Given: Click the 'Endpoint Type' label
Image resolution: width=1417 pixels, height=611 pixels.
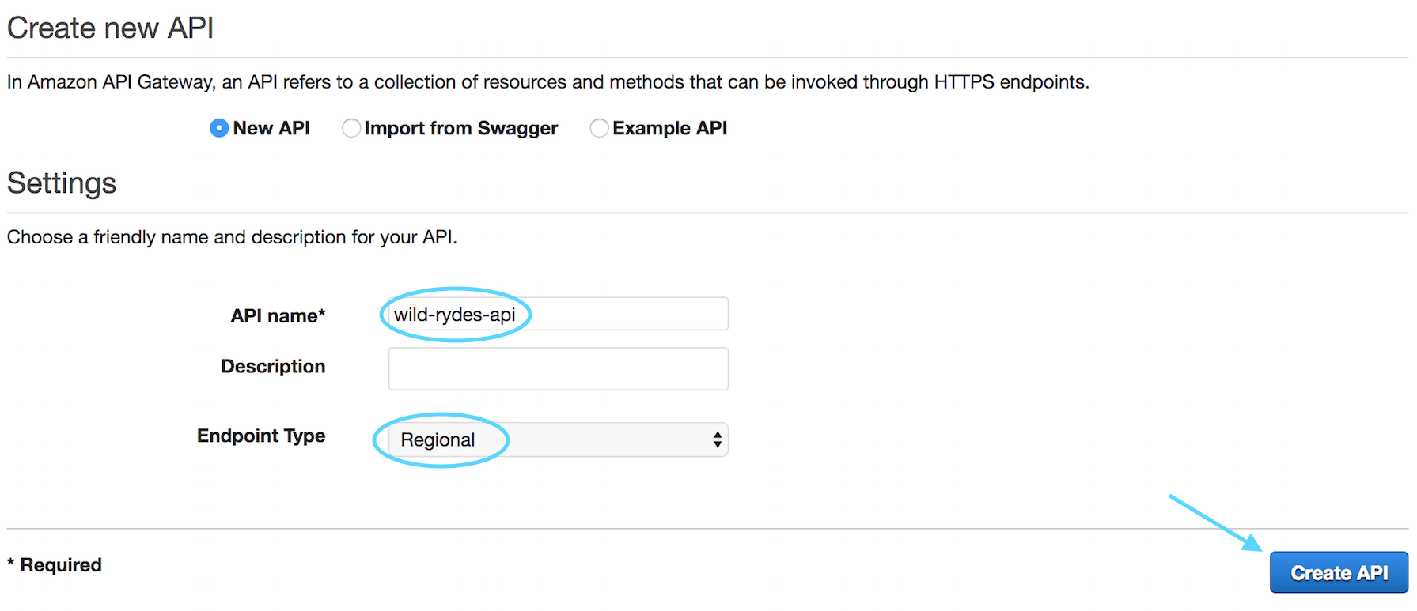Looking at the screenshot, I should pos(261,436).
